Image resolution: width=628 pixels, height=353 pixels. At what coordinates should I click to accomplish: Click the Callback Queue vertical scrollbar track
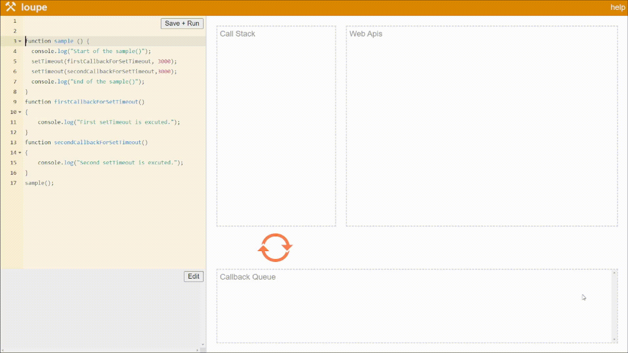tap(614, 306)
